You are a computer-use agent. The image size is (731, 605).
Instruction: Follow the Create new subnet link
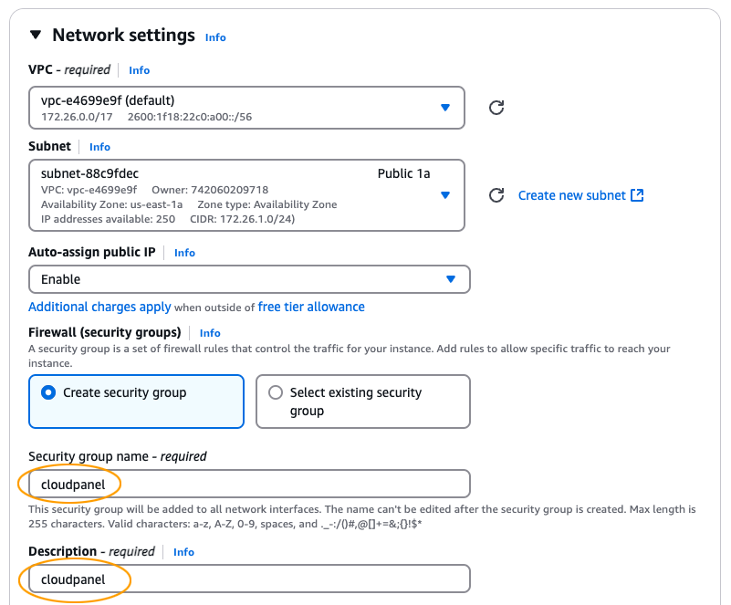point(572,194)
